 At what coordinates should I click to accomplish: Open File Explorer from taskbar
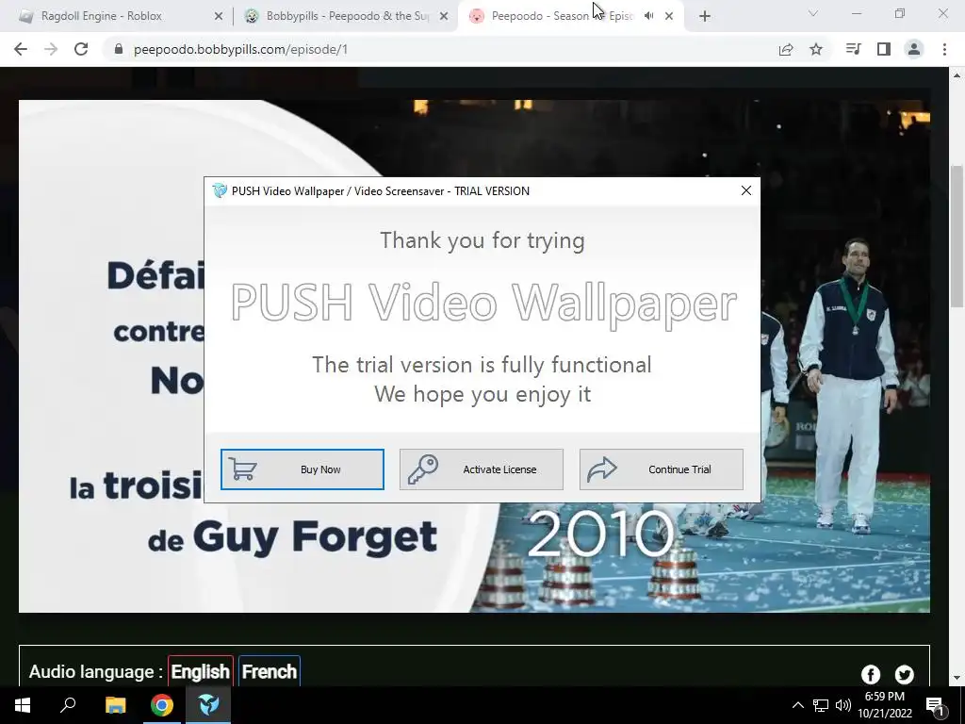pos(115,705)
